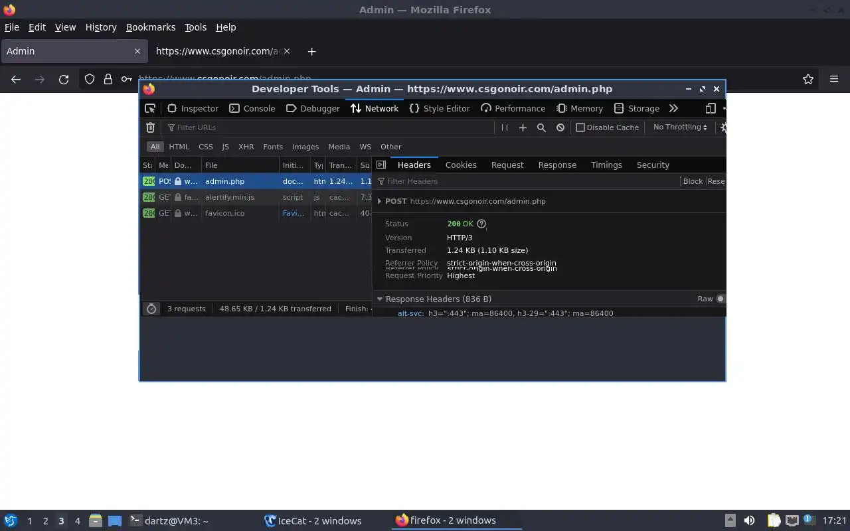Screen dimensions: 850x531
Task: Open the Firefox hamburger application menu
Action: tap(834, 79)
